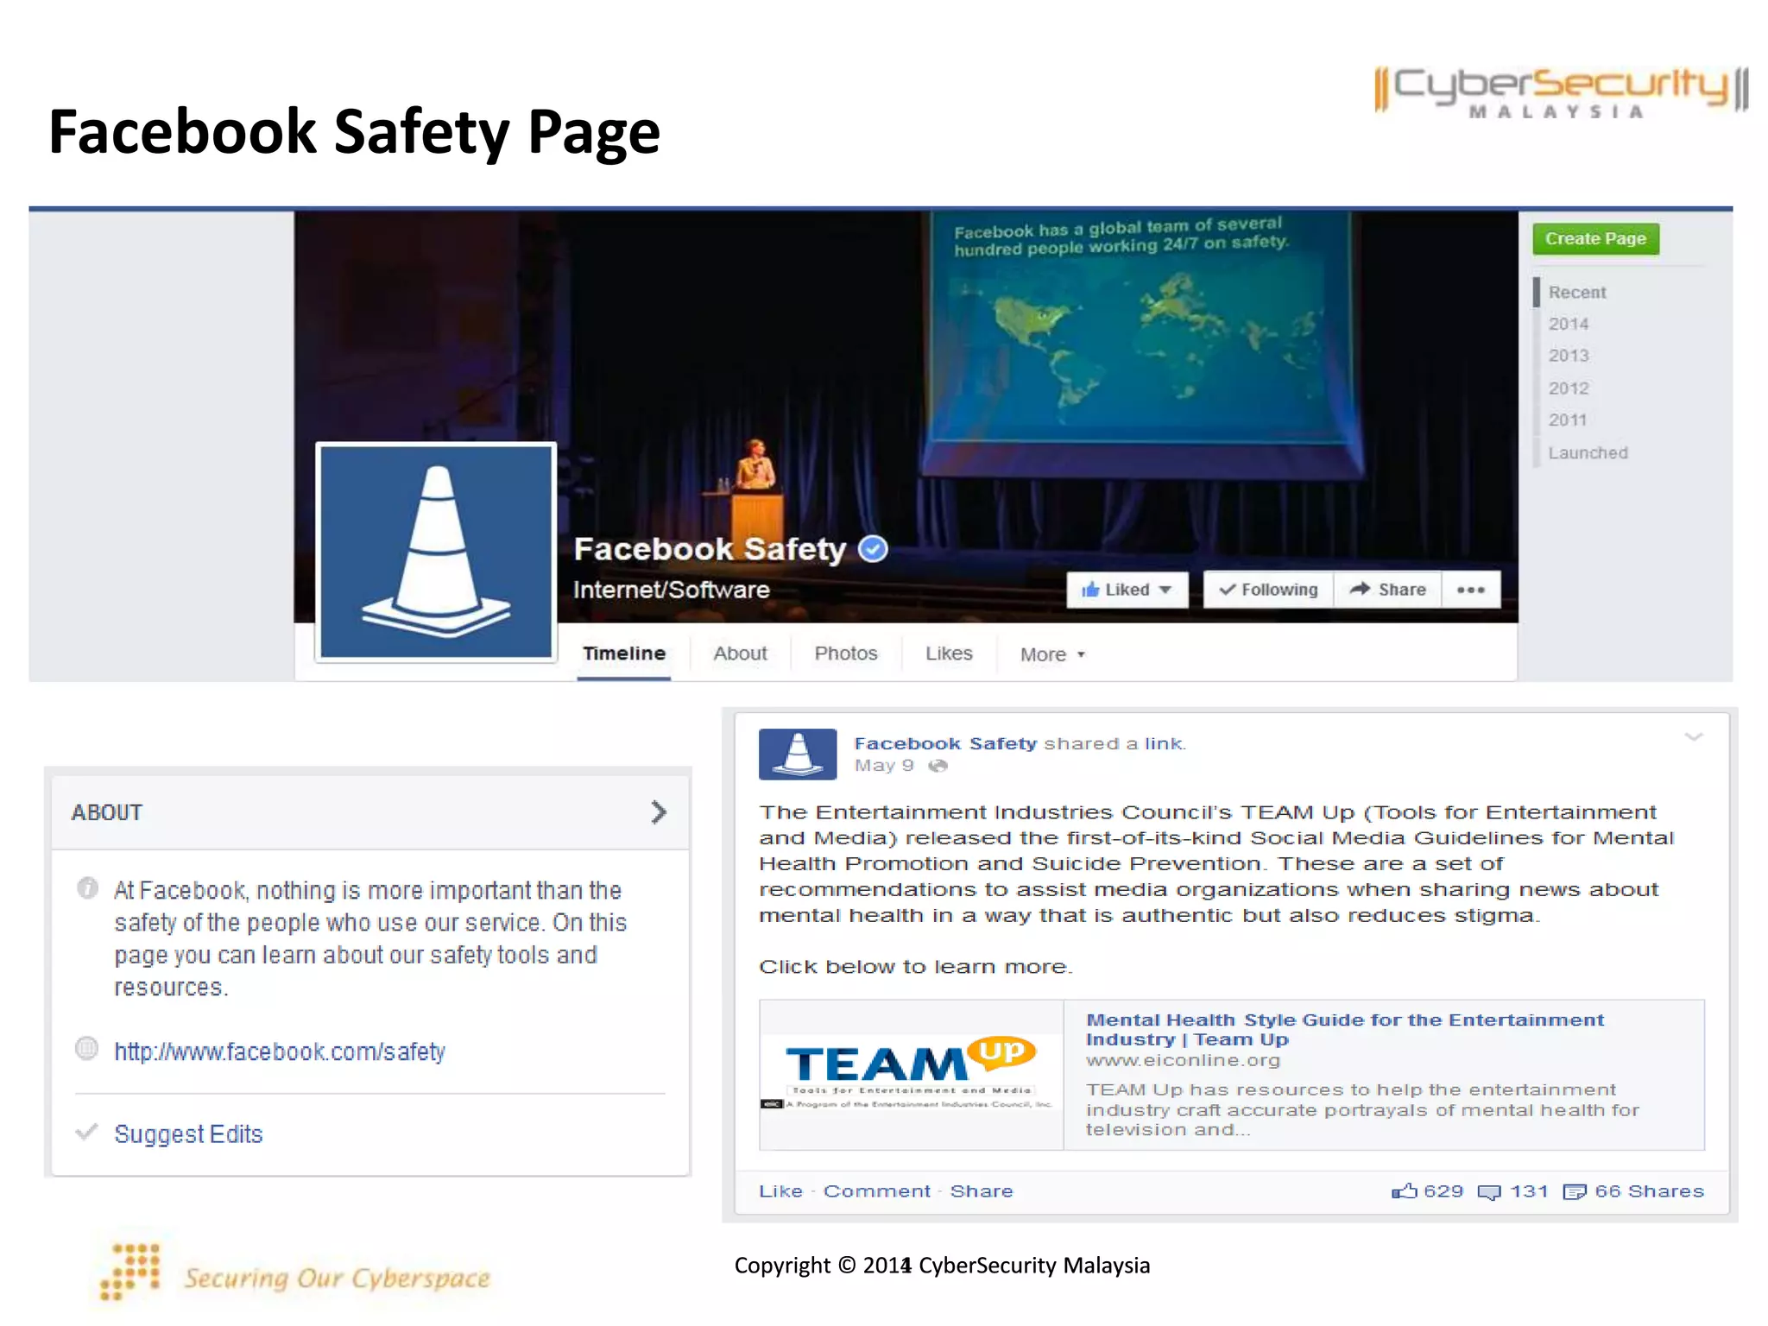
Task: Select 2013 in the timeline sidebar
Action: [1568, 356]
